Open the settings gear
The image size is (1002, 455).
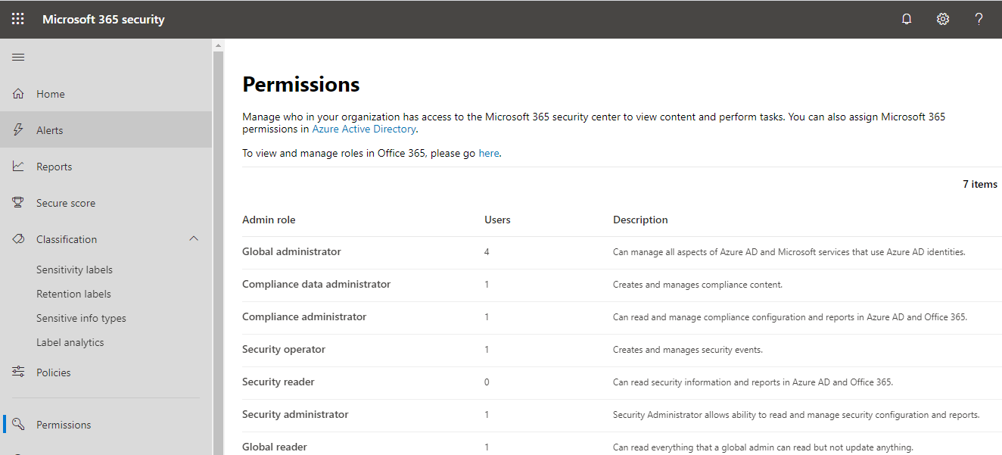[x=943, y=19]
